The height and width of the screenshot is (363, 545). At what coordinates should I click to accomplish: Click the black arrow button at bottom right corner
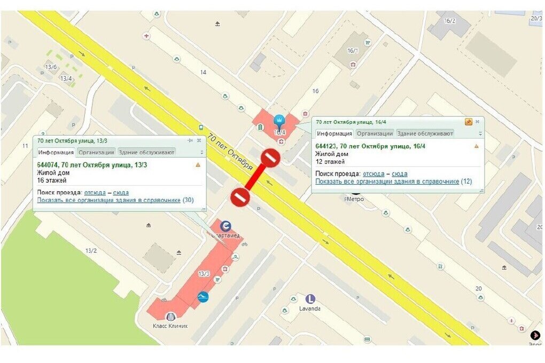535,335
